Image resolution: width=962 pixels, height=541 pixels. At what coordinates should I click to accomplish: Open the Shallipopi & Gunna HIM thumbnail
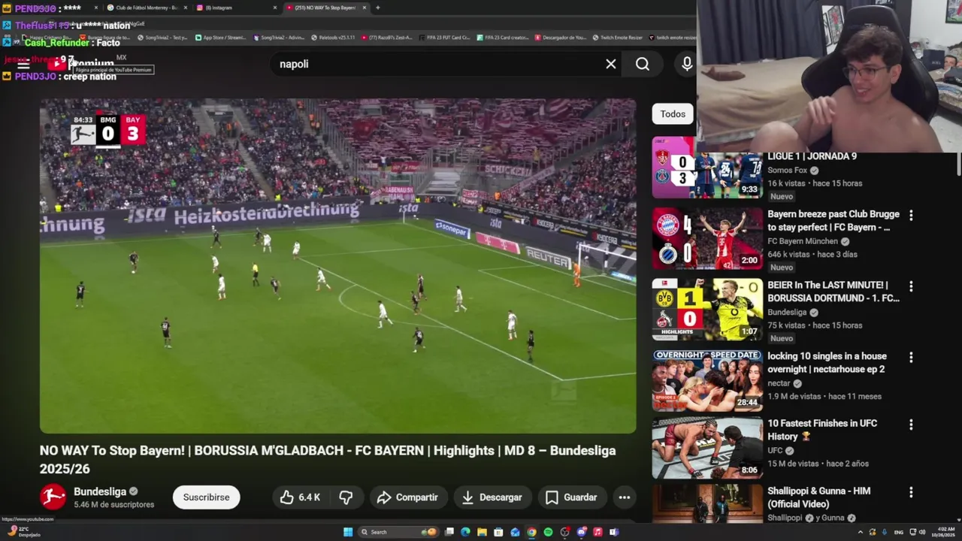(707, 503)
